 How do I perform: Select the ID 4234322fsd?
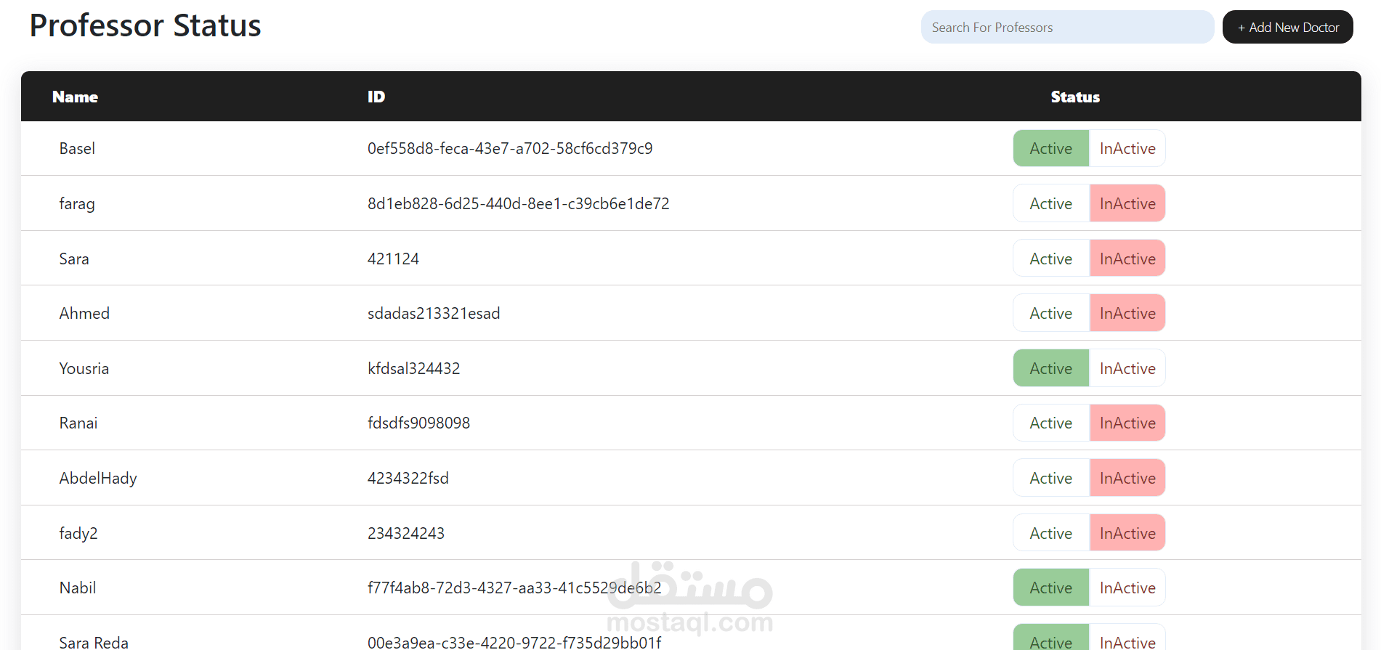coord(408,478)
